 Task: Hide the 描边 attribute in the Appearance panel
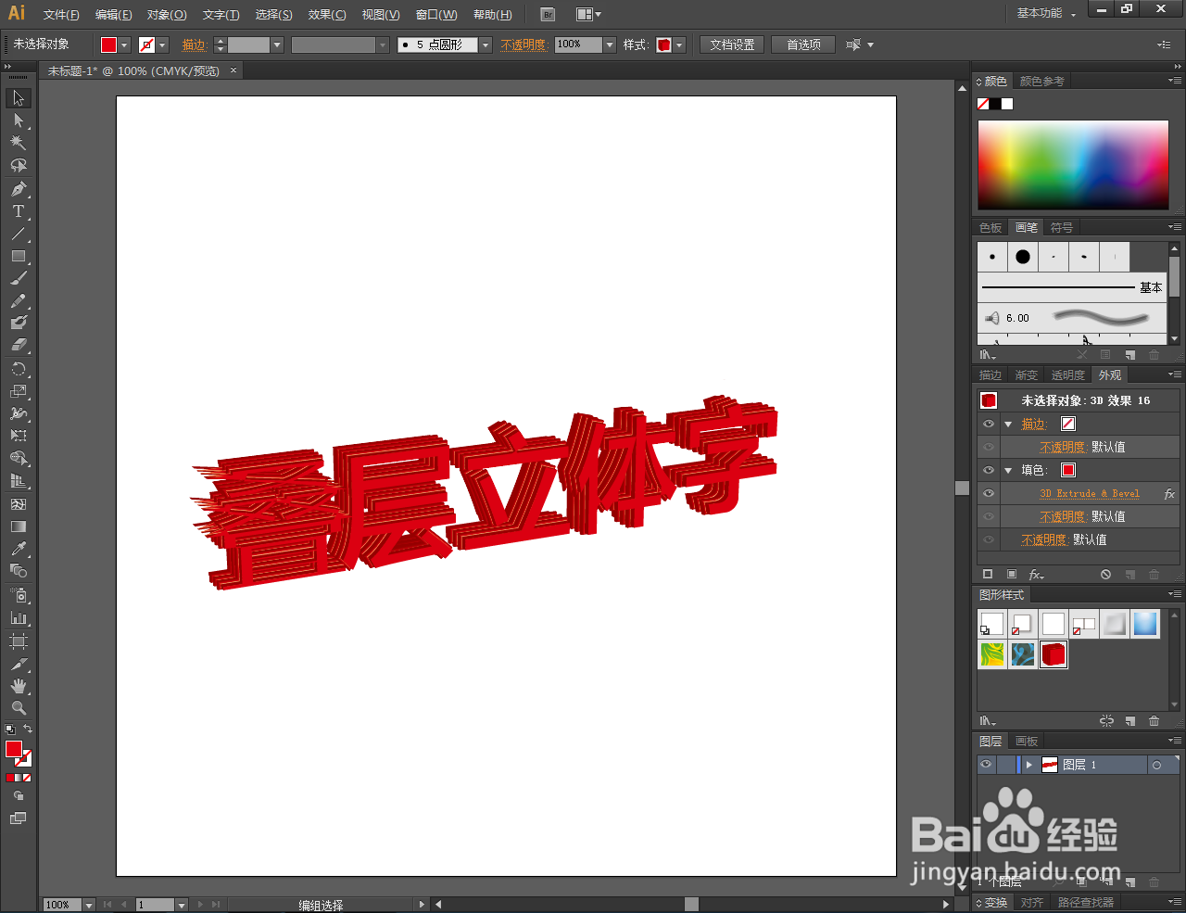coord(988,424)
